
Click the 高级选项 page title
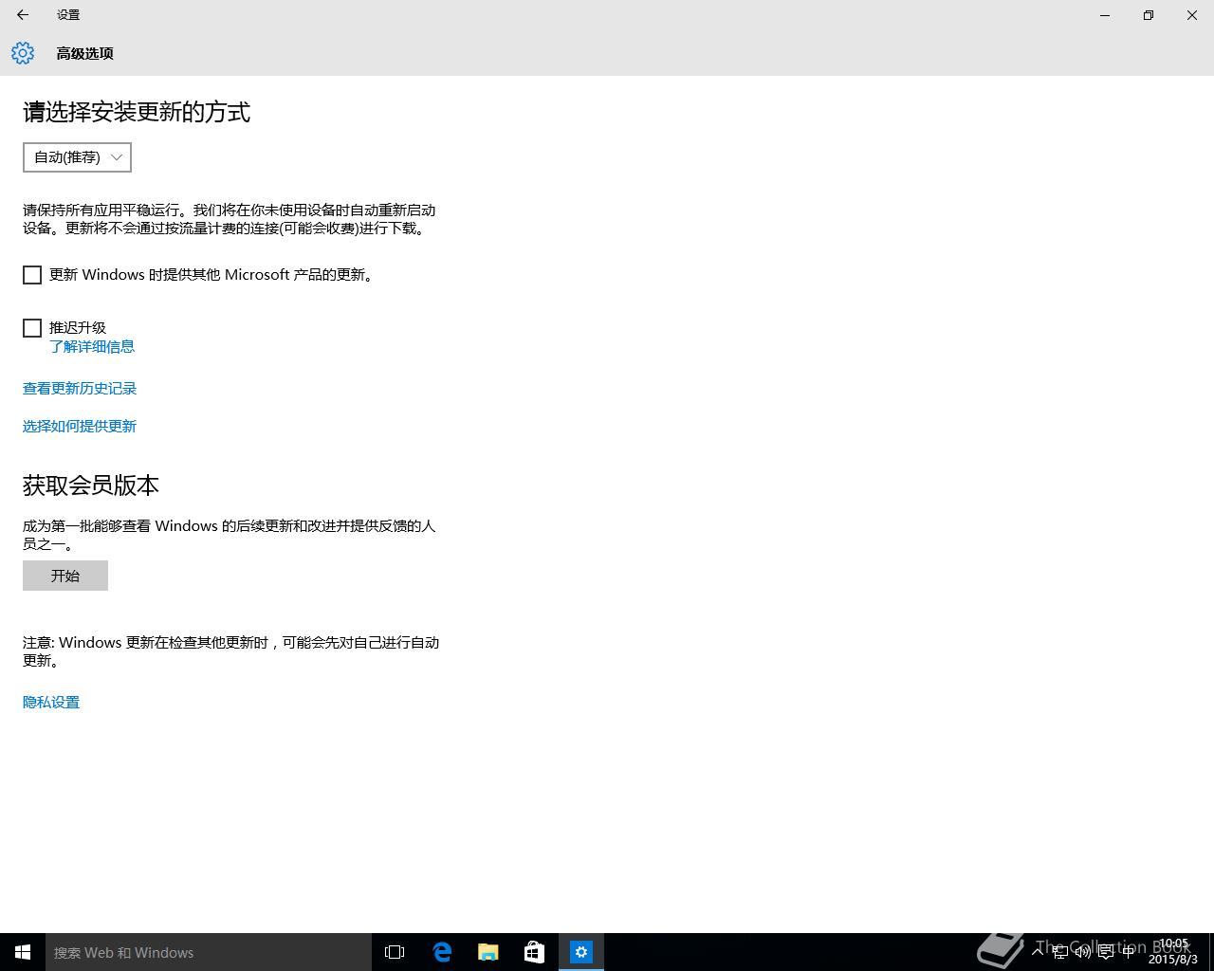(85, 54)
